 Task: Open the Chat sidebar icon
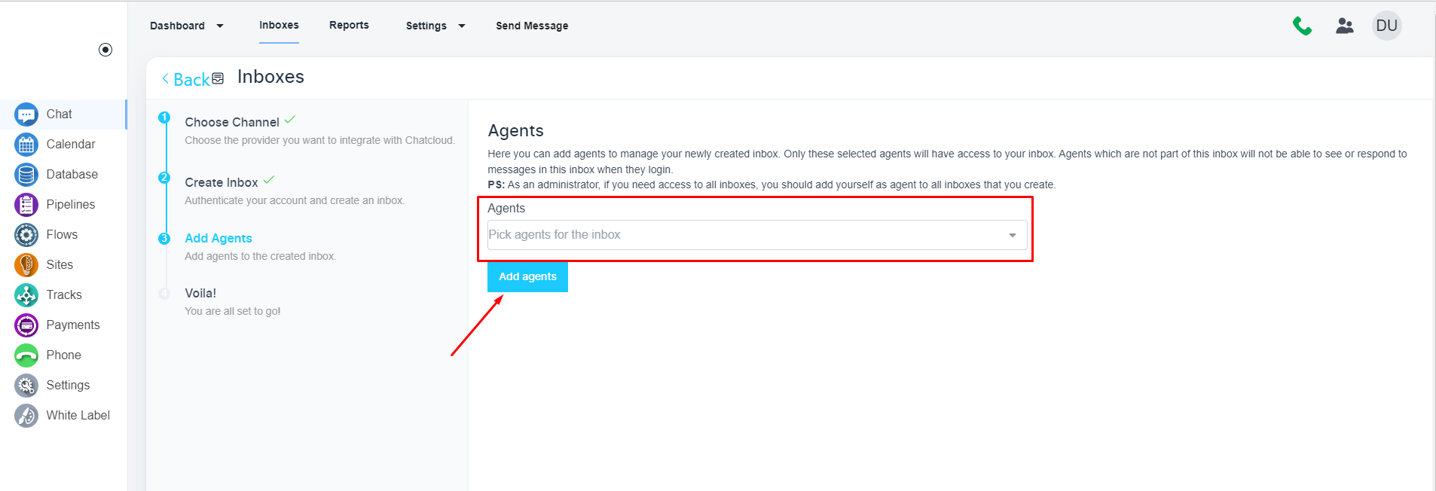click(26, 114)
